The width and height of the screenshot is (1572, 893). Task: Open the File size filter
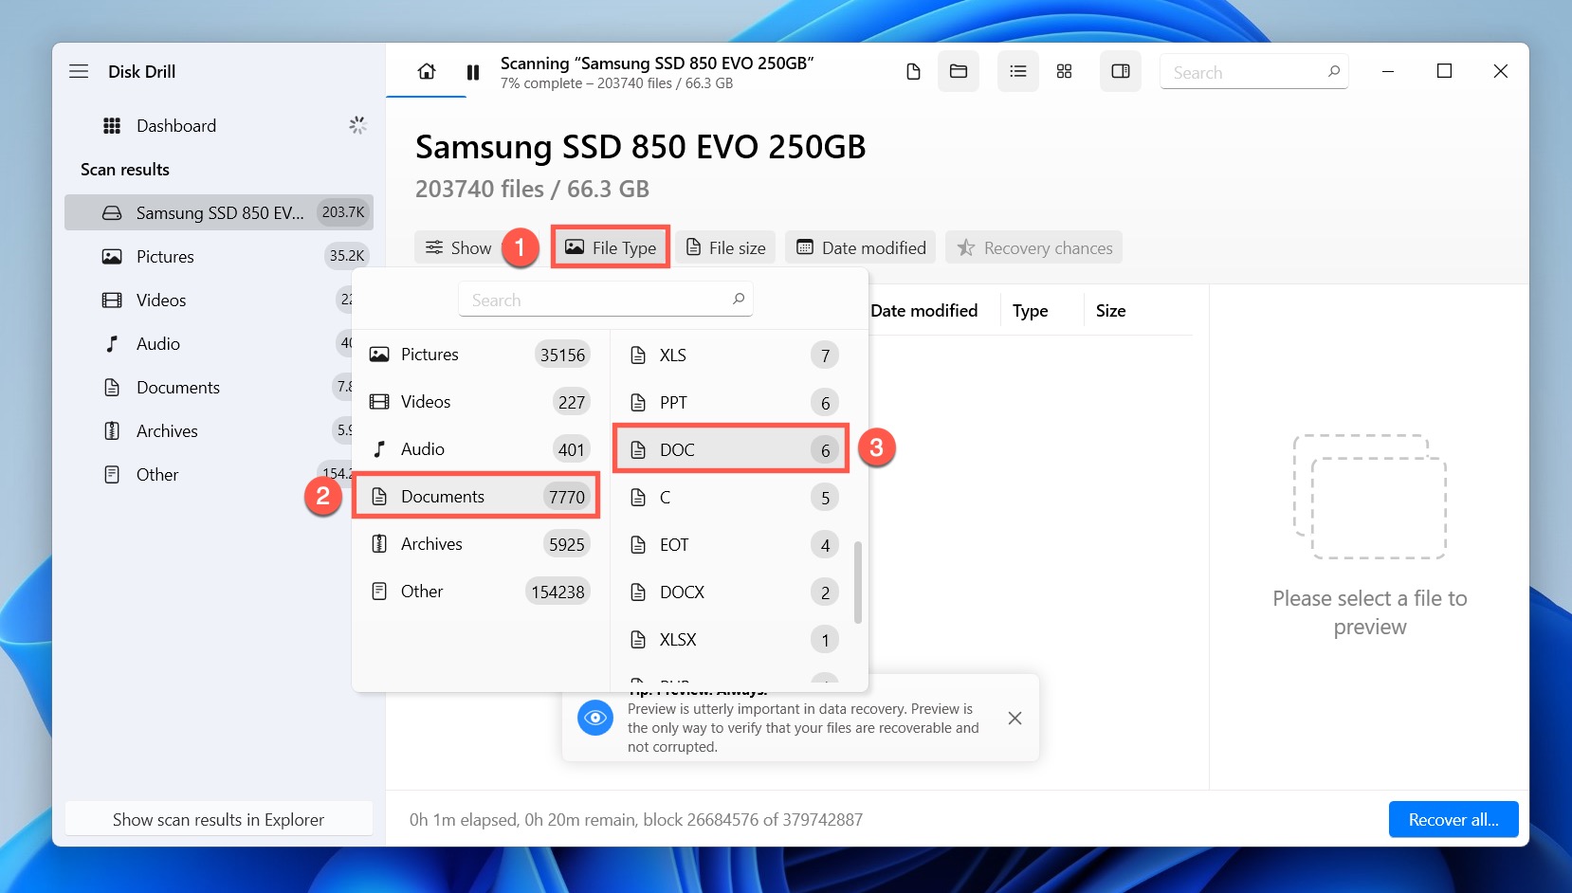[x=726, y=247]
